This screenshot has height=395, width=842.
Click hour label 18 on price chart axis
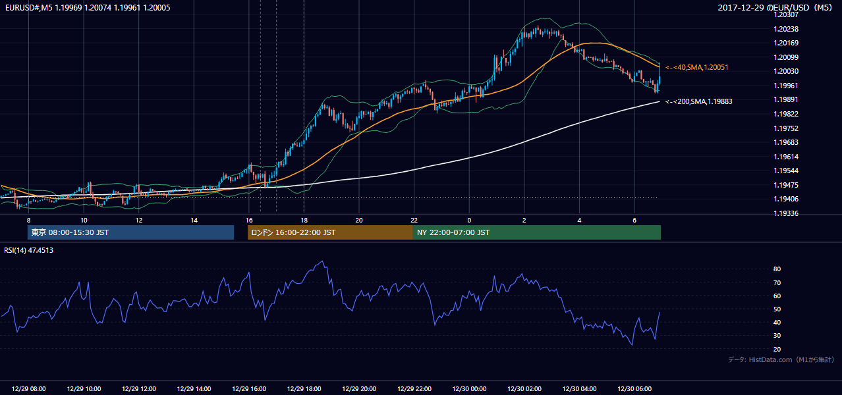point(304,220)
